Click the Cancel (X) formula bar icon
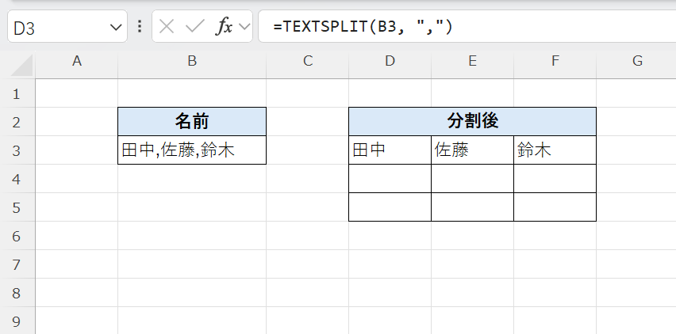The width and height of the screenshot is (676, 334). 167,27
